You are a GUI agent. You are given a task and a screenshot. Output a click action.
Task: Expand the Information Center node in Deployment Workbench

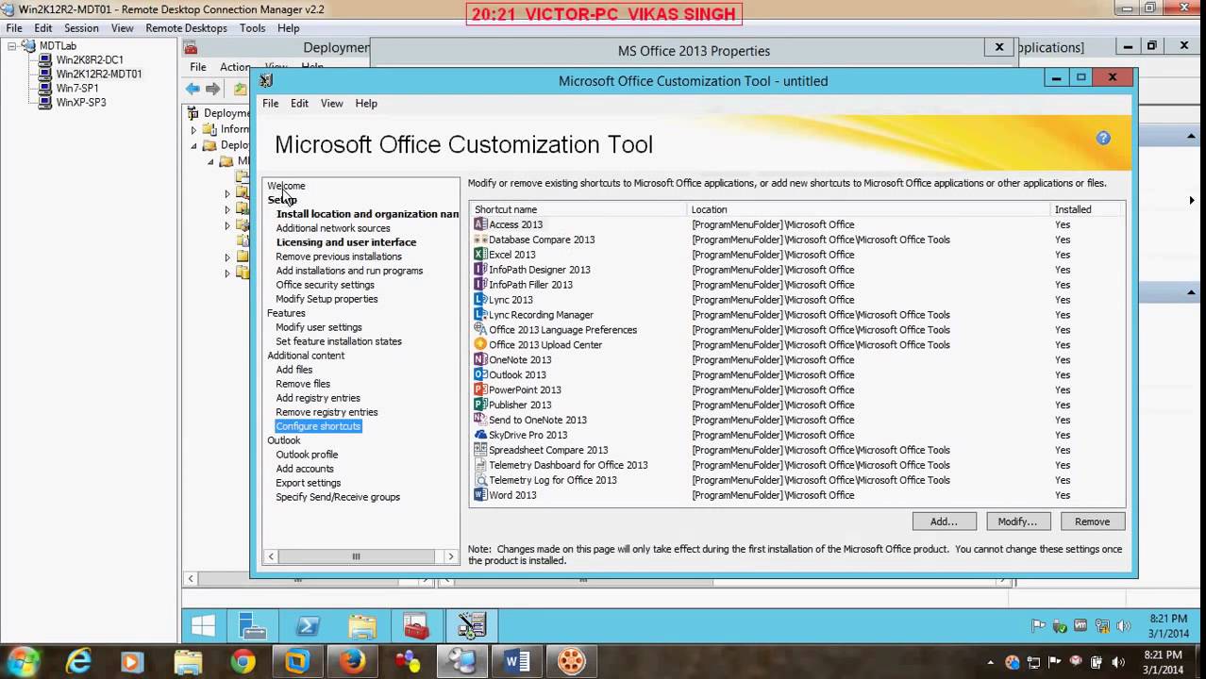194,129
